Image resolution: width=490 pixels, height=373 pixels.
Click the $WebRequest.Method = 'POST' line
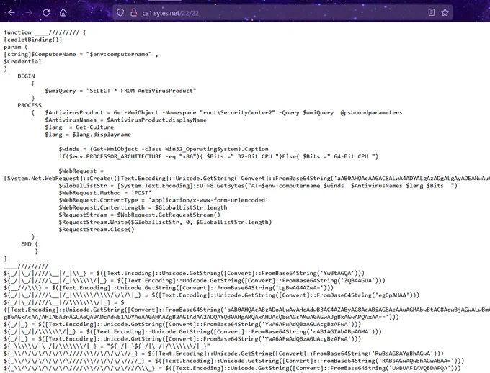[x=105, y=193]
